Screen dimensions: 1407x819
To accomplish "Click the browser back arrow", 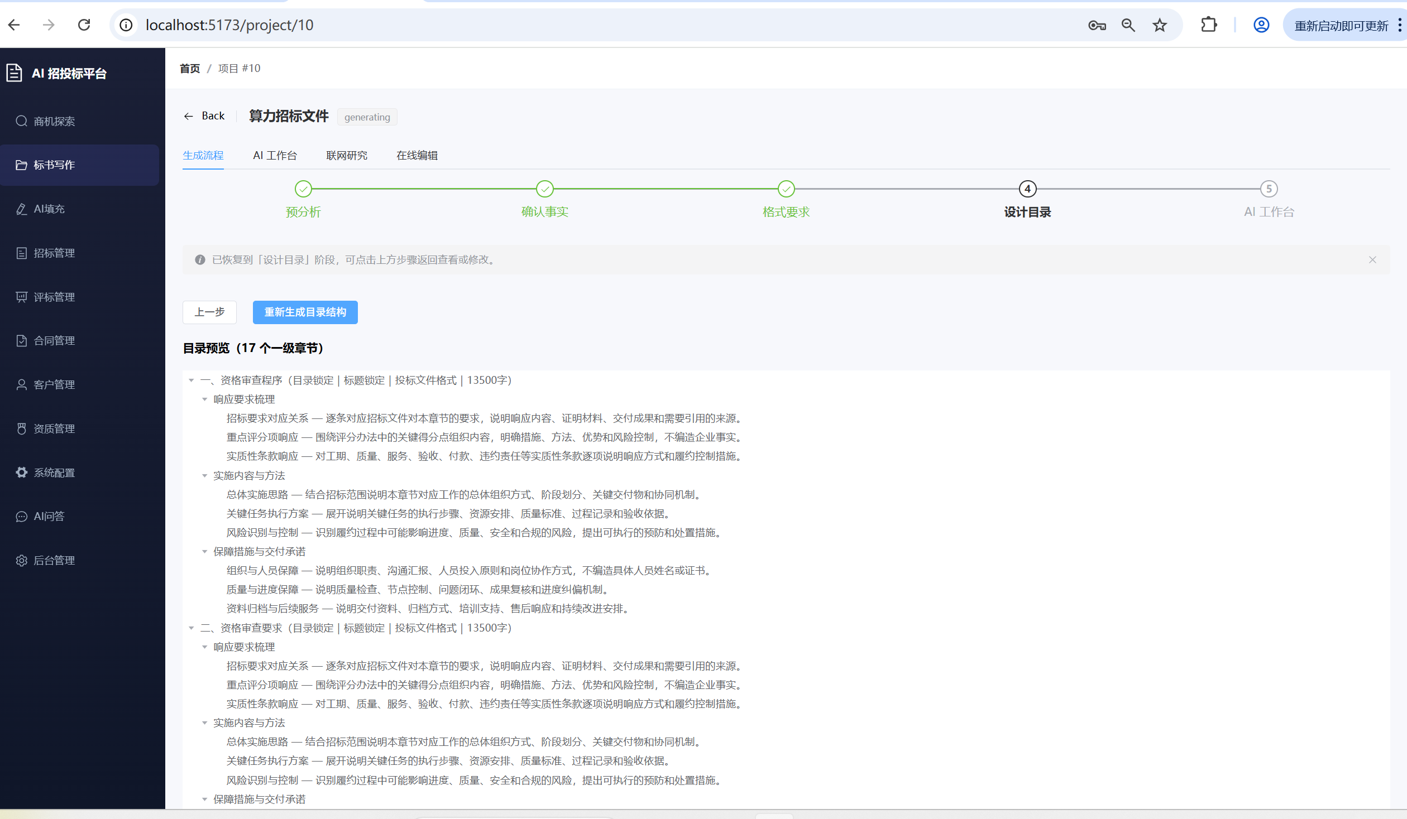I will coord(15,25).
